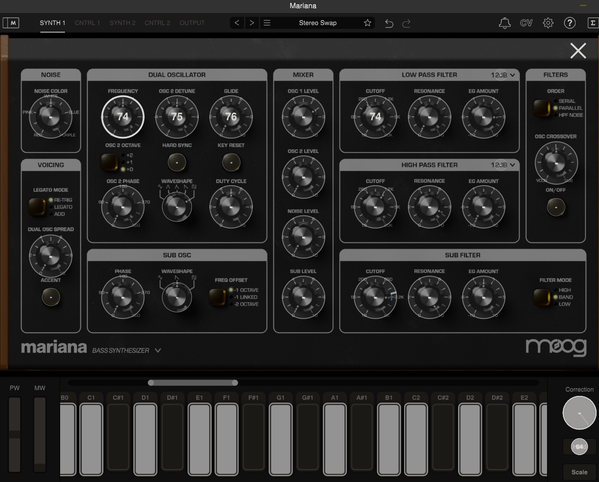Image resolution: width=599 pixels, height=482 pixels.
Task: Click the Noise Color knob
Action: click(51, 116)
